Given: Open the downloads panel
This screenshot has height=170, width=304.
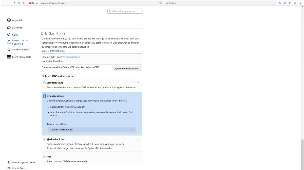Looking at the screenshot, I should (x=280, y=3).
